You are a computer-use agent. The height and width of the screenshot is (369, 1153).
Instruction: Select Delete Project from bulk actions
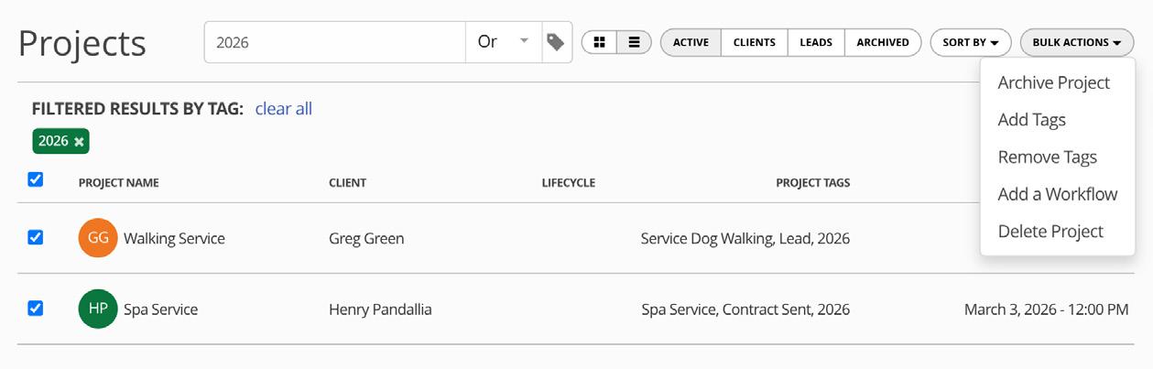click(1050, 232)
